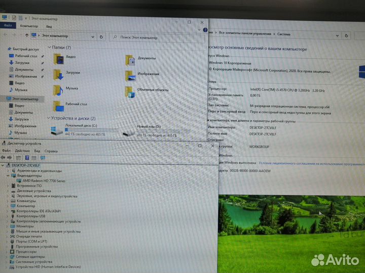Image resolution: width=365 pixels, height=273 pixels.
Task: Open the Документы folder in Папки section
Action: point(130,60)
